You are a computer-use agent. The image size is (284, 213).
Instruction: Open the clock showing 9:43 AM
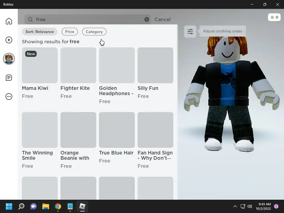[x=263, y=206]
